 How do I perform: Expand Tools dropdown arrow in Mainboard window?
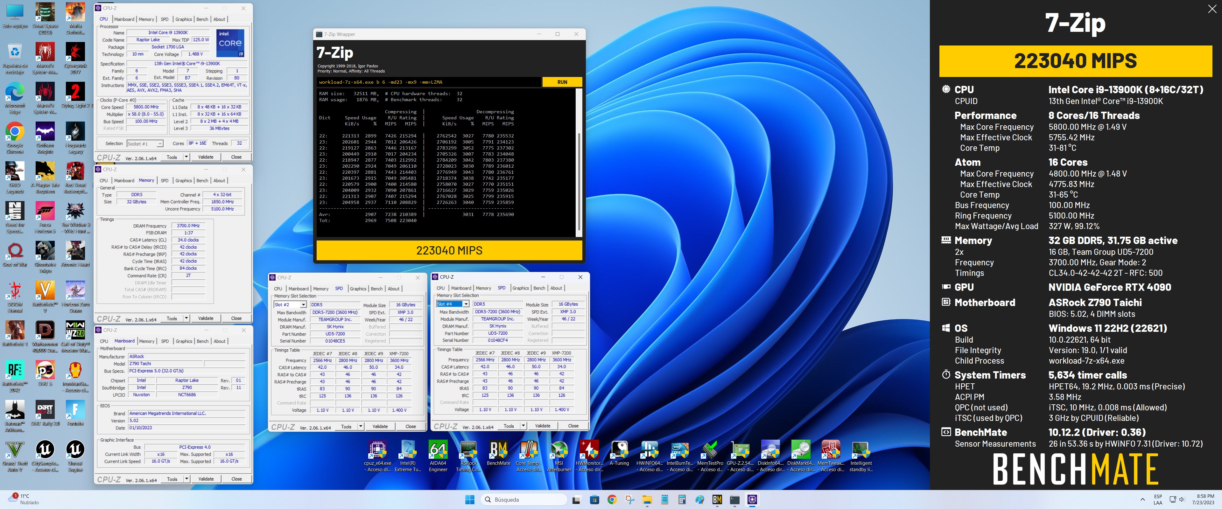(186, 479)
